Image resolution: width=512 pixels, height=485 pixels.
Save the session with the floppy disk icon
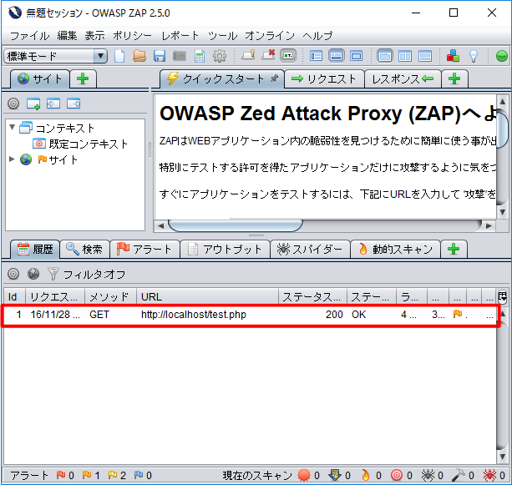coord(160,56)
